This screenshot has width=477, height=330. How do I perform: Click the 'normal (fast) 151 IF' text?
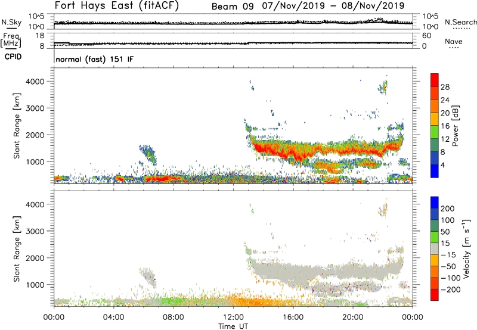point(95,60)
